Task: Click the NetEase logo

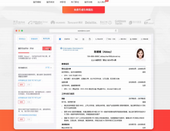Action: point(19,22)
